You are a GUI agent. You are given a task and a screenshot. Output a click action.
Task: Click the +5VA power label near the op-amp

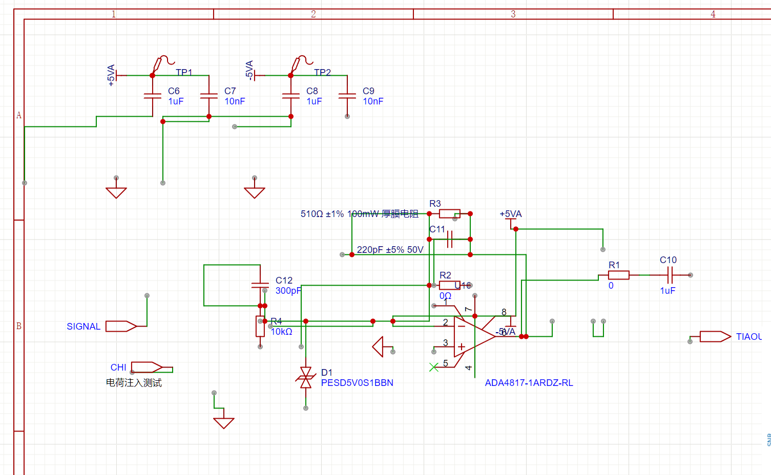pos(510,214)
